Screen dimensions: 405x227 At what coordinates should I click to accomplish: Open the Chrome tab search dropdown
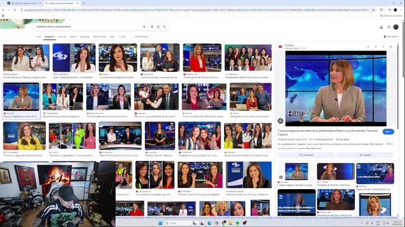click(3, 3)
